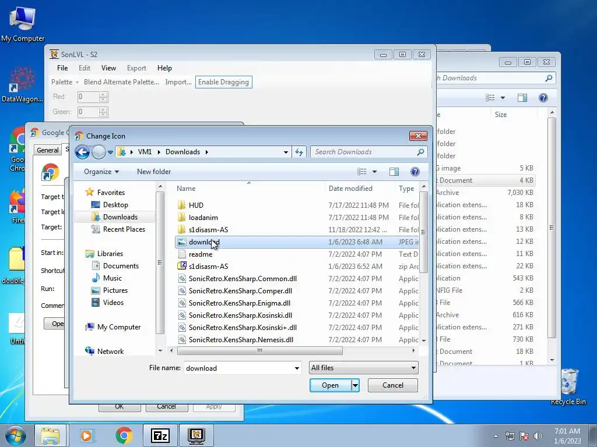
Task: Select the s1disasm-AS folder
Action: [297, 229]
